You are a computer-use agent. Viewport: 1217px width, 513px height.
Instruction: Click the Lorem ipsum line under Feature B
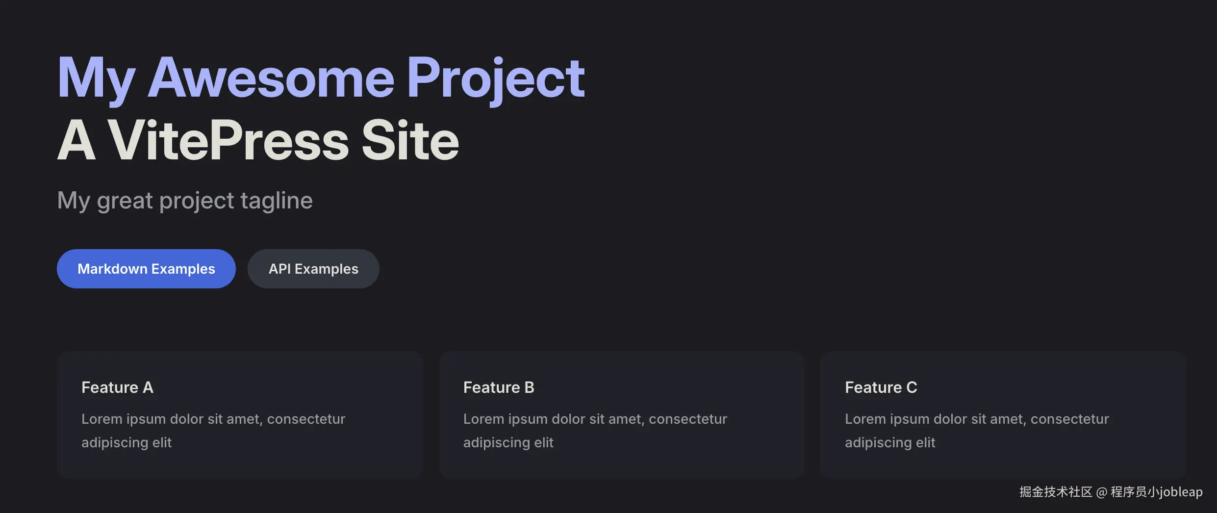click(595, 419)
